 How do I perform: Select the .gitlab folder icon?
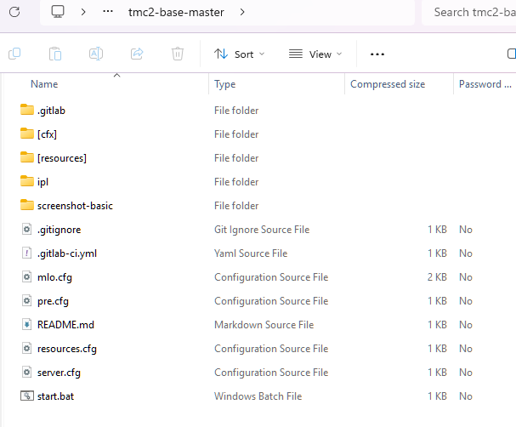click(27, 110)
